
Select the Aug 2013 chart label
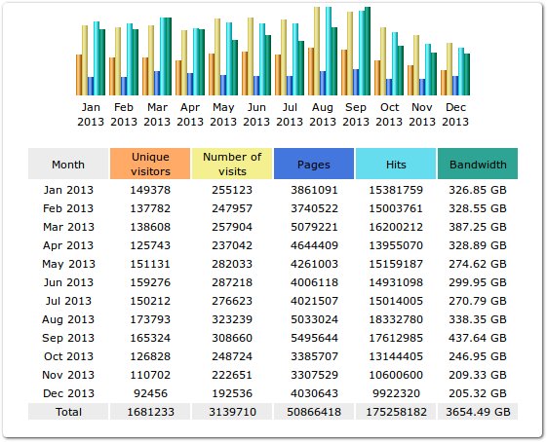323,114
